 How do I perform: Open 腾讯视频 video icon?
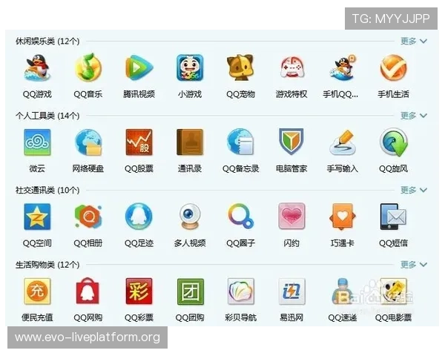139,67
